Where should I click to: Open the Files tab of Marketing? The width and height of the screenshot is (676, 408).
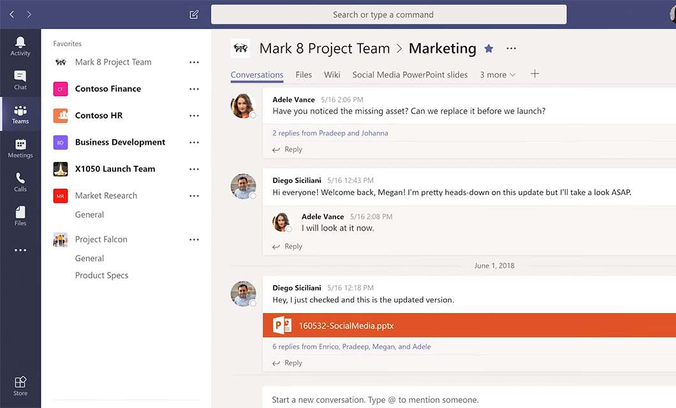pos(304,75)
